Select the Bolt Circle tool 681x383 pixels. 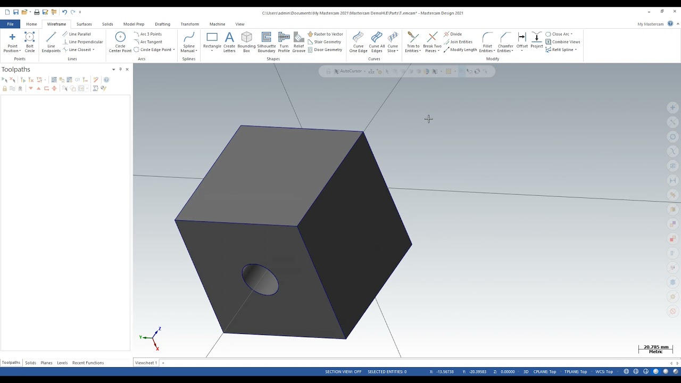coord(30,42)
